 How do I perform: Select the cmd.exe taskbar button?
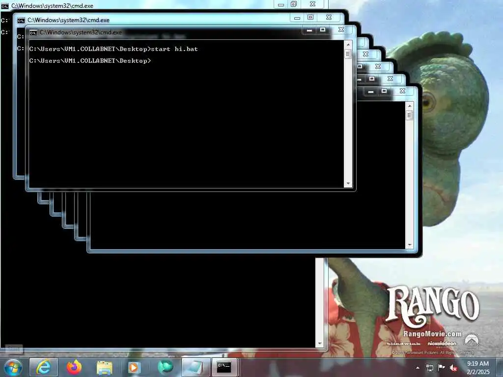224,367
